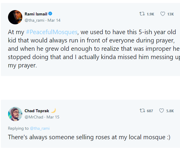
Task: Like Chad Toprak's reply with heart icon
Action: [x=162, y=111]
